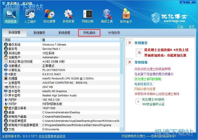Viewport: 198px width, 140px height.
Task: Click the 项目 column header
Action: [22, 40]
